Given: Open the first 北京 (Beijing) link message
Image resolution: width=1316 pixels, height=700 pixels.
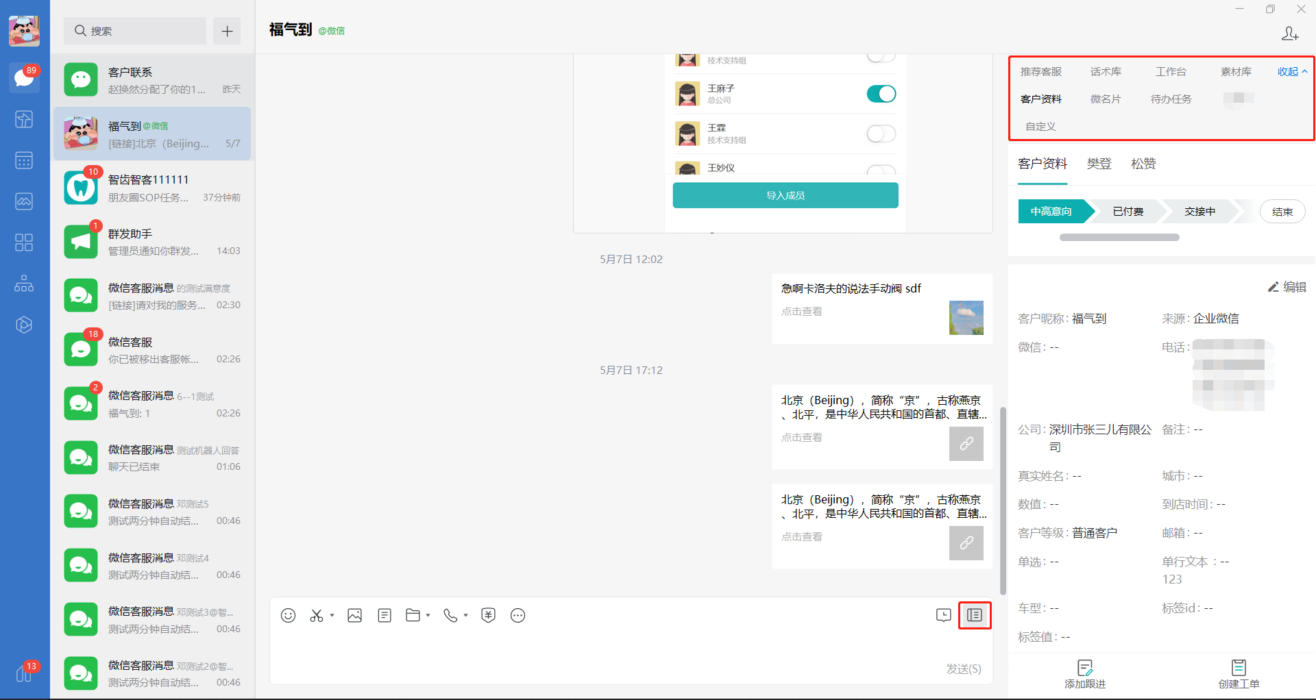Looking at the screenshot, I should pos(882,427).
